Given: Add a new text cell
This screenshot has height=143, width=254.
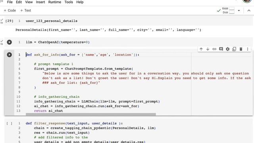Looking at the screenshot, I should pos(25,10).
